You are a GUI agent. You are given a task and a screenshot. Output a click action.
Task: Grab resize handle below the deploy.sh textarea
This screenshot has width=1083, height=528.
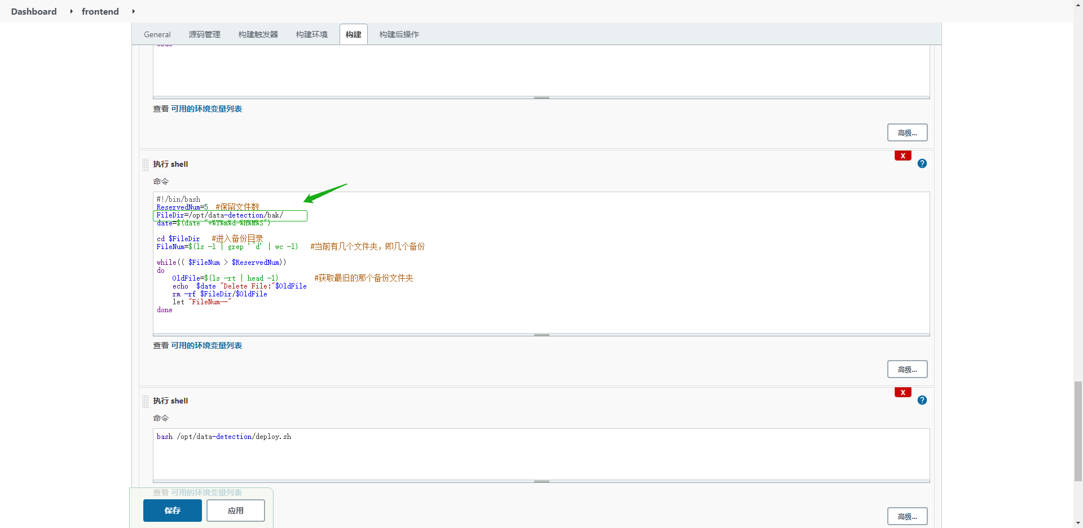(x=541, y=482)
